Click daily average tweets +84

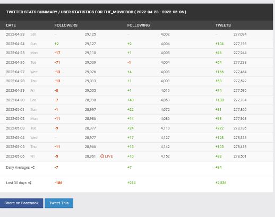(218, 168)
